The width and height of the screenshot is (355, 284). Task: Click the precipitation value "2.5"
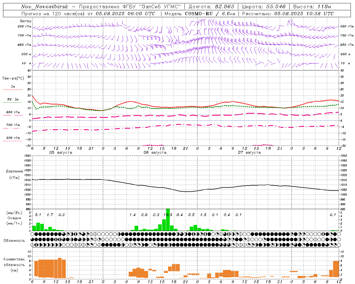tap(191, 215)
